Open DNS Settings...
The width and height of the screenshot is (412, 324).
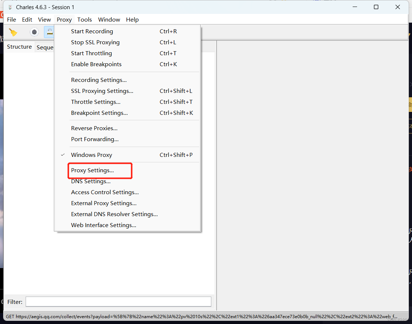coord(127,181)
